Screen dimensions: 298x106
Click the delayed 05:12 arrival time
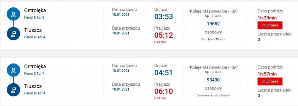[164, 35]
